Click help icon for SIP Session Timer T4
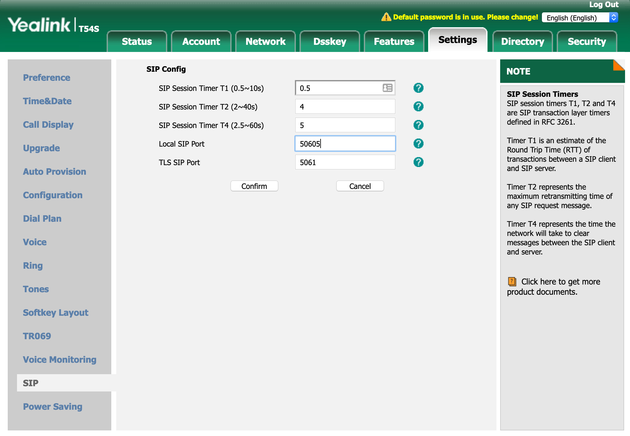630x436 pixels. pyautogui.click(x=418, y=125)
